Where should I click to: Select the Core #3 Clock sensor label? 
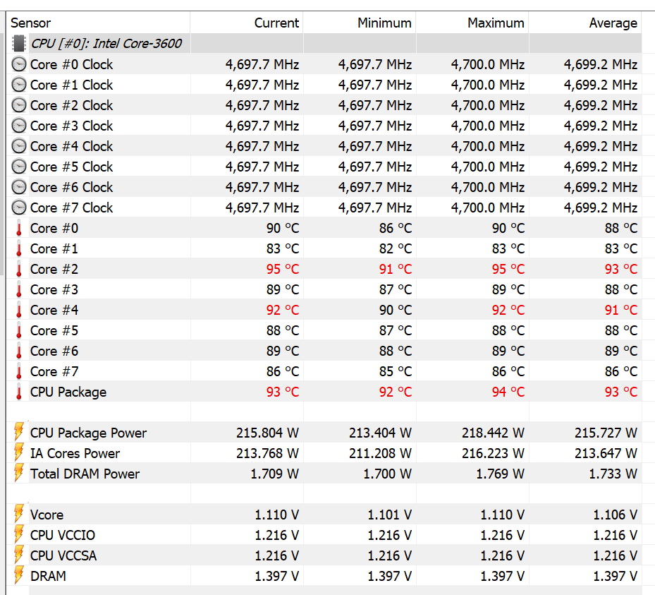[71, 126]
